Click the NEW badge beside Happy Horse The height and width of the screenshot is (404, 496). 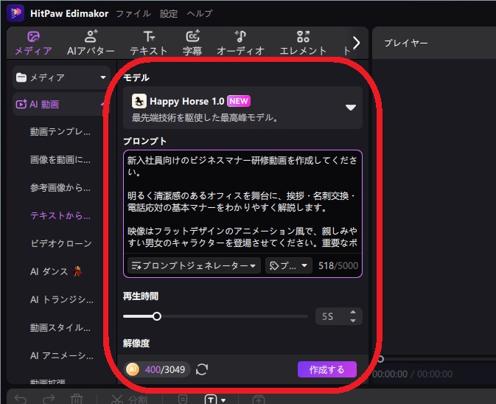pyautogui.click(x=239, y=101)
